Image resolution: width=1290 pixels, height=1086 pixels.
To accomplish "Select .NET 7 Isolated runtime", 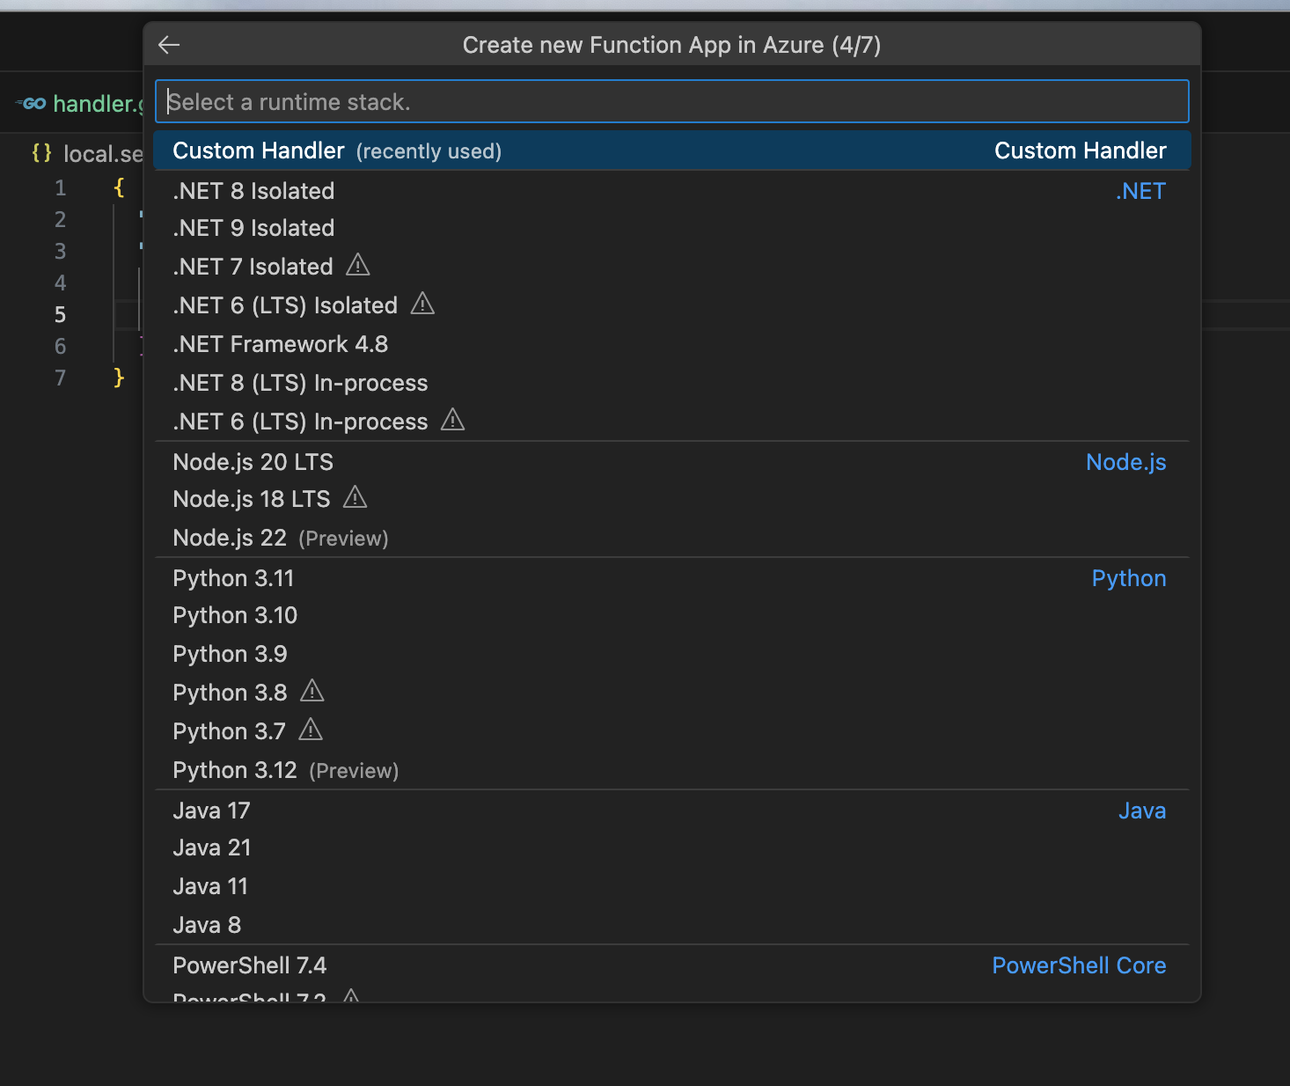I will [672, 267].
